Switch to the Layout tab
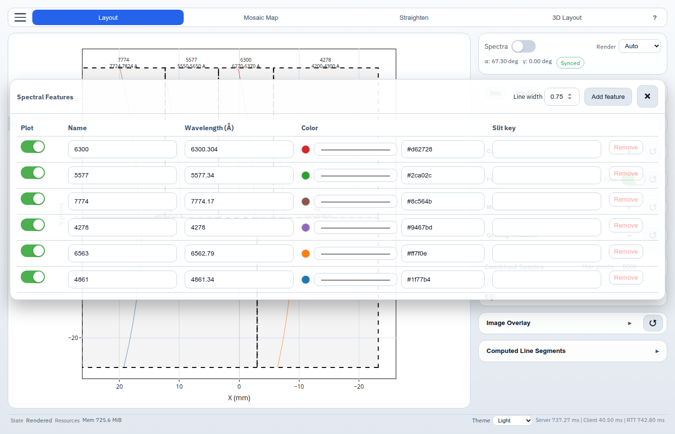Viewport: 675px width, 434px height. point(108,17)
